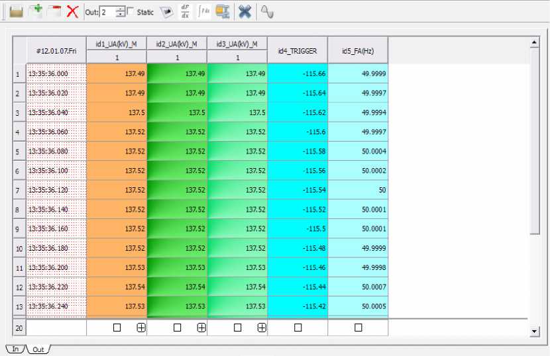Apply the dF/dx derivative tool
550x356 pixels.
click(185, 11)
